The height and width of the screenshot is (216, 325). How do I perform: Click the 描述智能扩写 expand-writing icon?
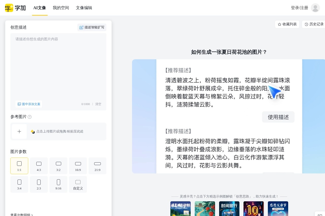pyautogui.click(x=81, y=27)
